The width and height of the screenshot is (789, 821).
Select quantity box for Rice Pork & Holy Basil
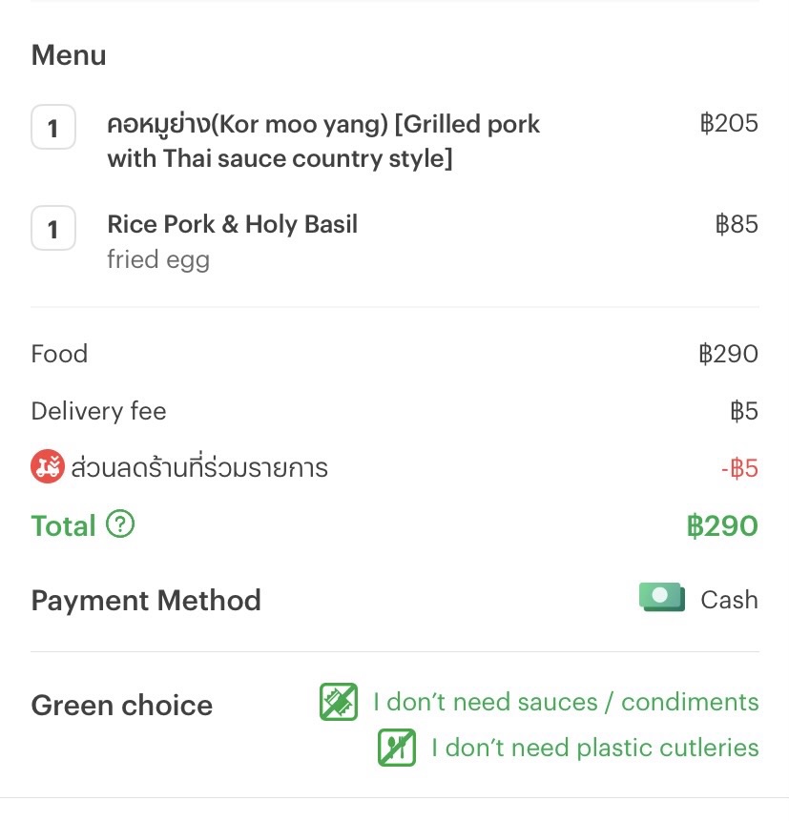(53, 228)
